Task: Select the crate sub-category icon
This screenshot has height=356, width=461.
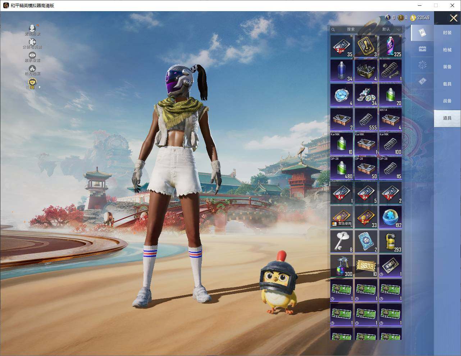Action: coord(423,49)
